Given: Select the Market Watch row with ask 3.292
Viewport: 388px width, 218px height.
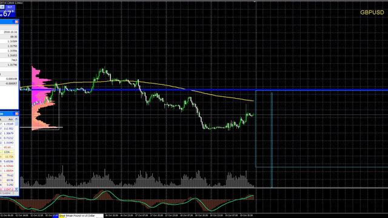Looking at the screenshot, I should coord(7,185).
